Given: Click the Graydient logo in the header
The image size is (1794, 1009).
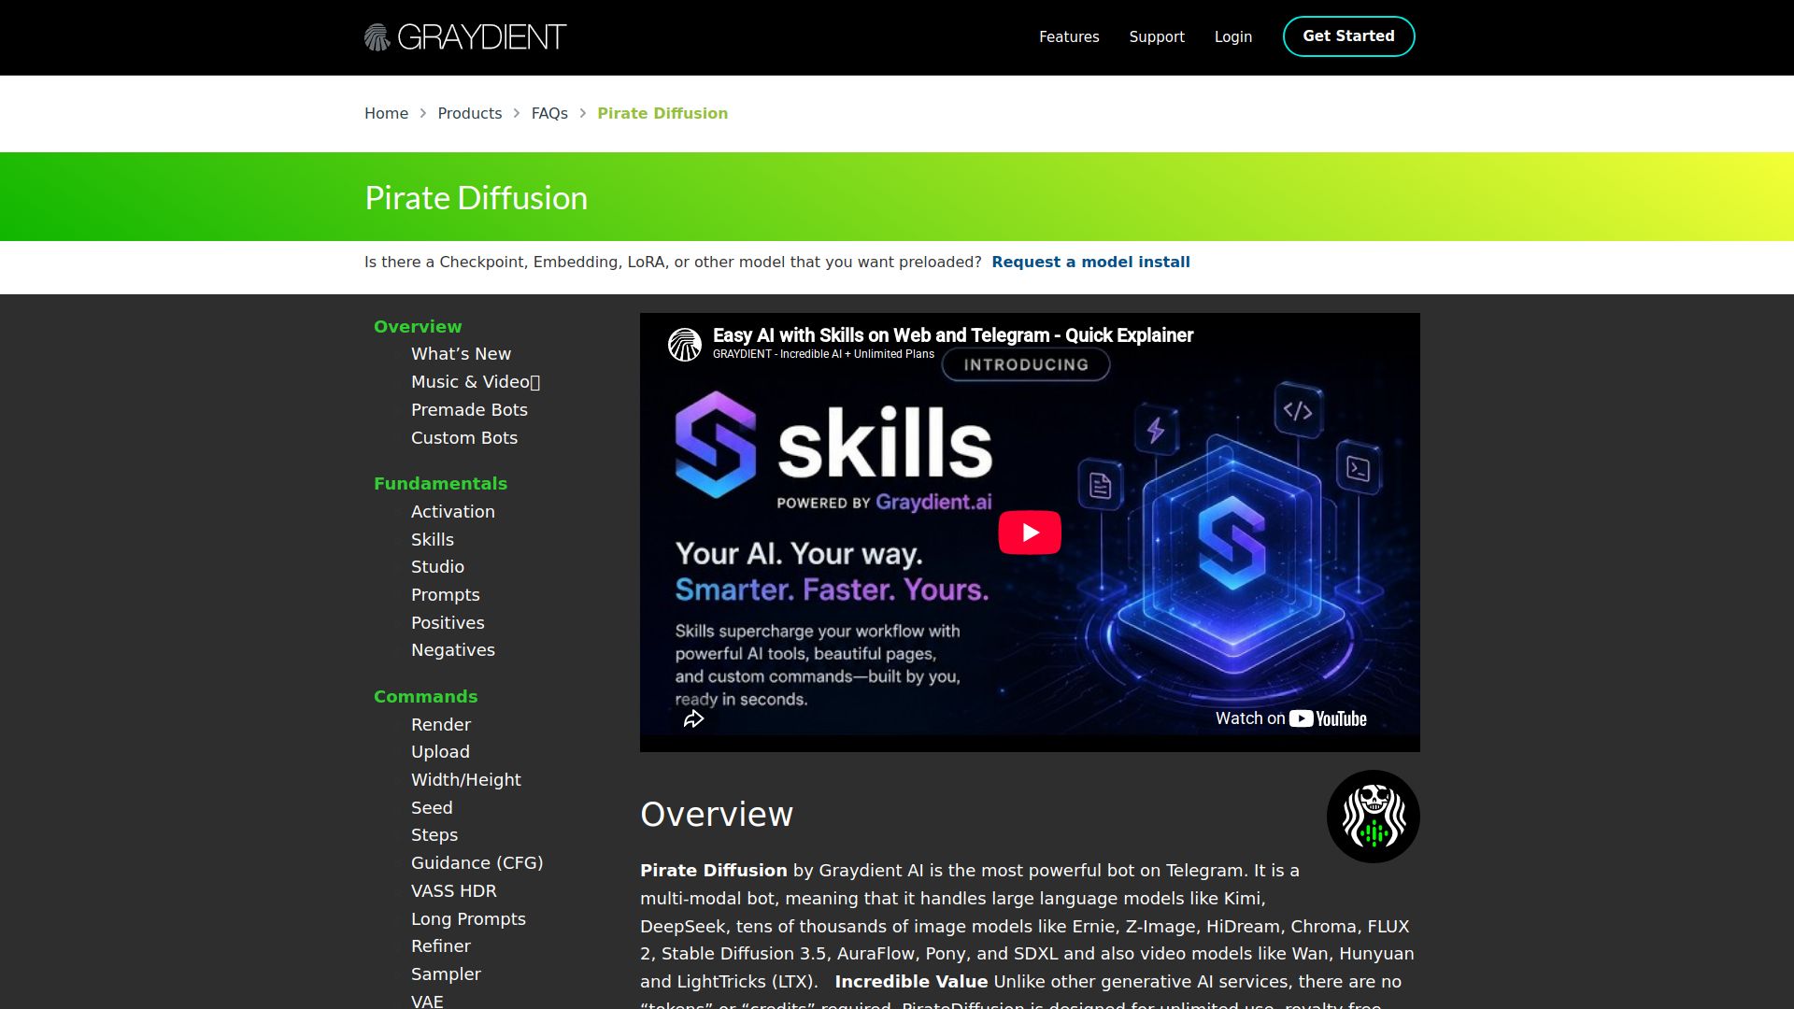Looking at the screenshot, I should pyautogui.click(x=465, y=36).
